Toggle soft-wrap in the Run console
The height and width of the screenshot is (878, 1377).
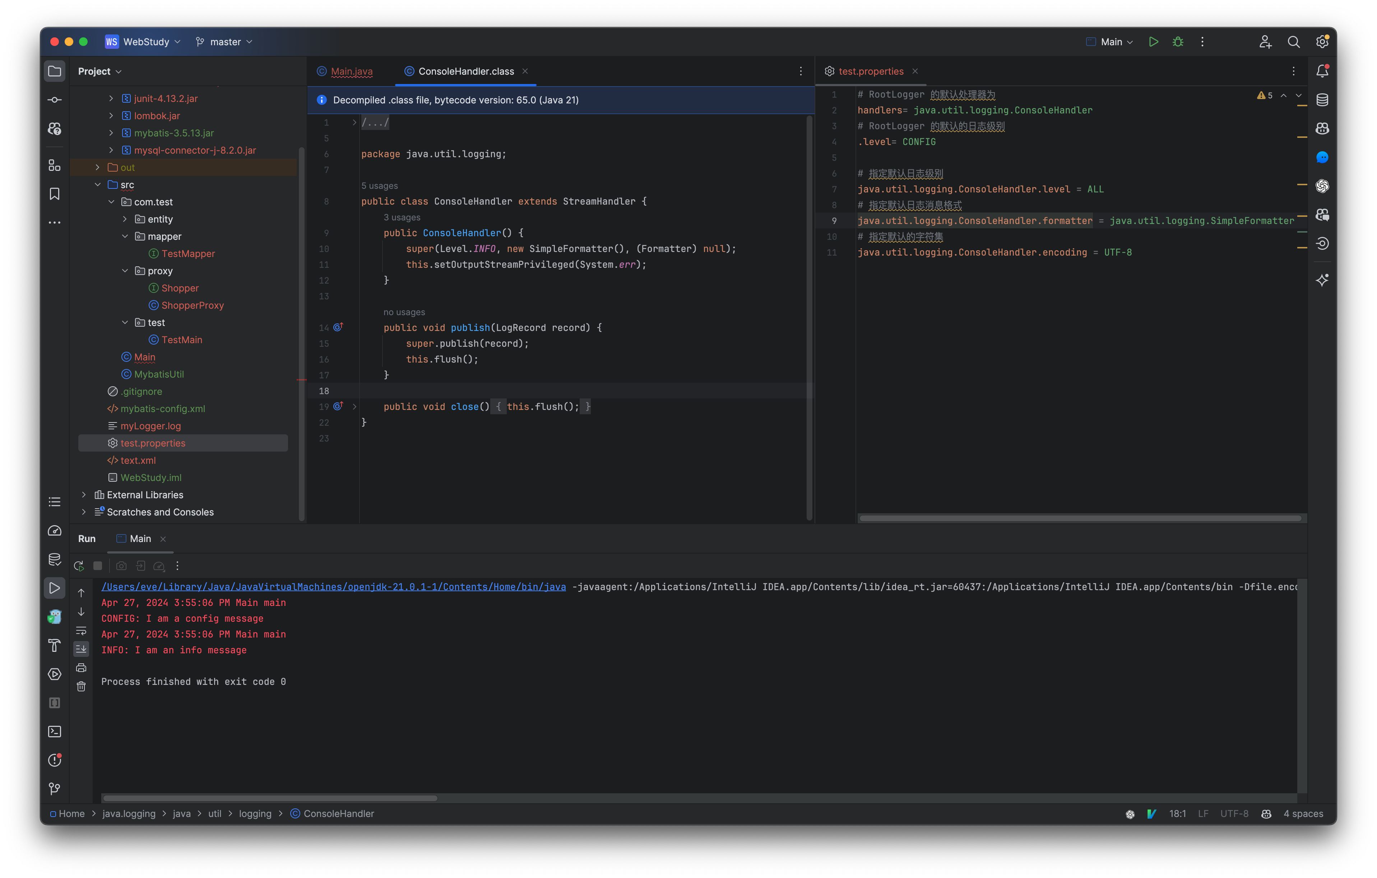pos(81,630)
